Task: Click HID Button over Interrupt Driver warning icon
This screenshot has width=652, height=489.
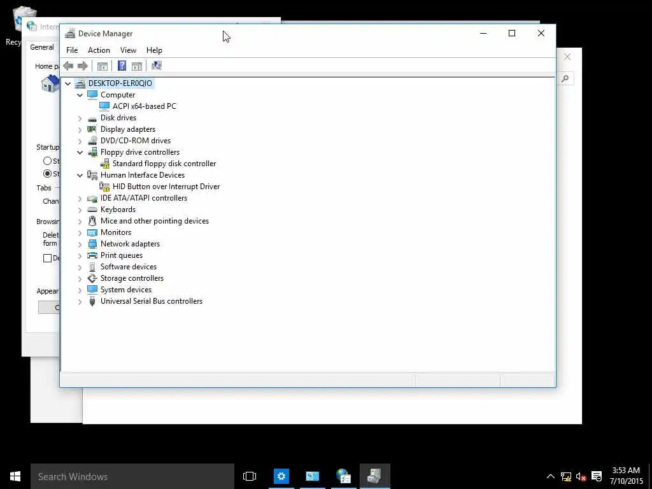Action: 104,187
